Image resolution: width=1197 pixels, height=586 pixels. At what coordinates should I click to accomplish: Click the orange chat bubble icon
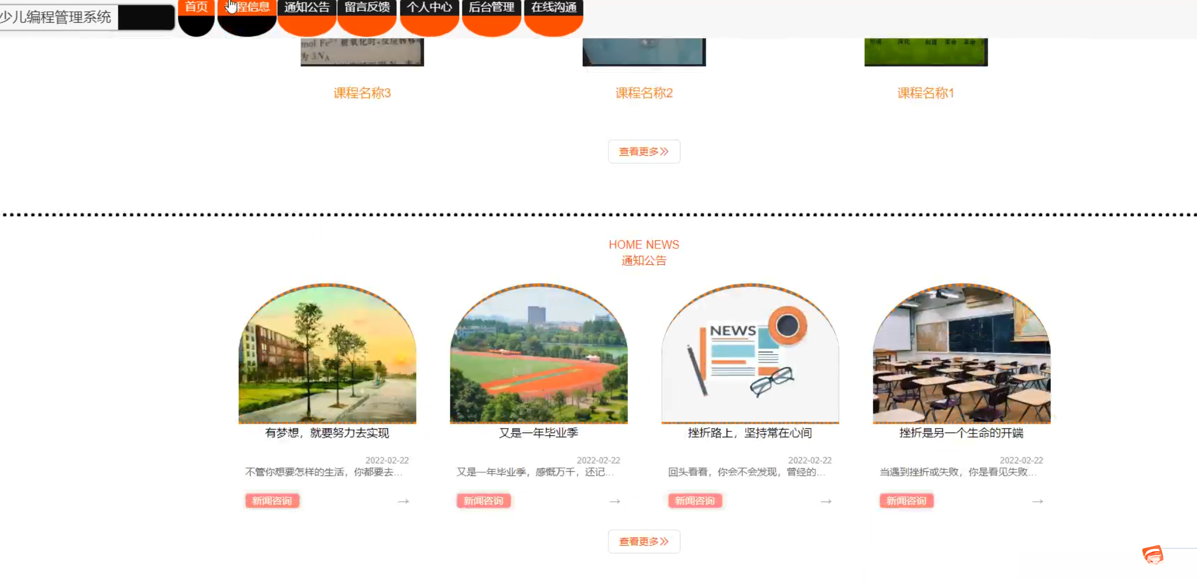point(1153,555)
